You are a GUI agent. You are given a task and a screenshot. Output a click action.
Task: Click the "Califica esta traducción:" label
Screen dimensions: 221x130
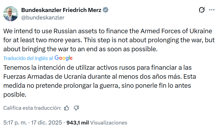[32, 108]
